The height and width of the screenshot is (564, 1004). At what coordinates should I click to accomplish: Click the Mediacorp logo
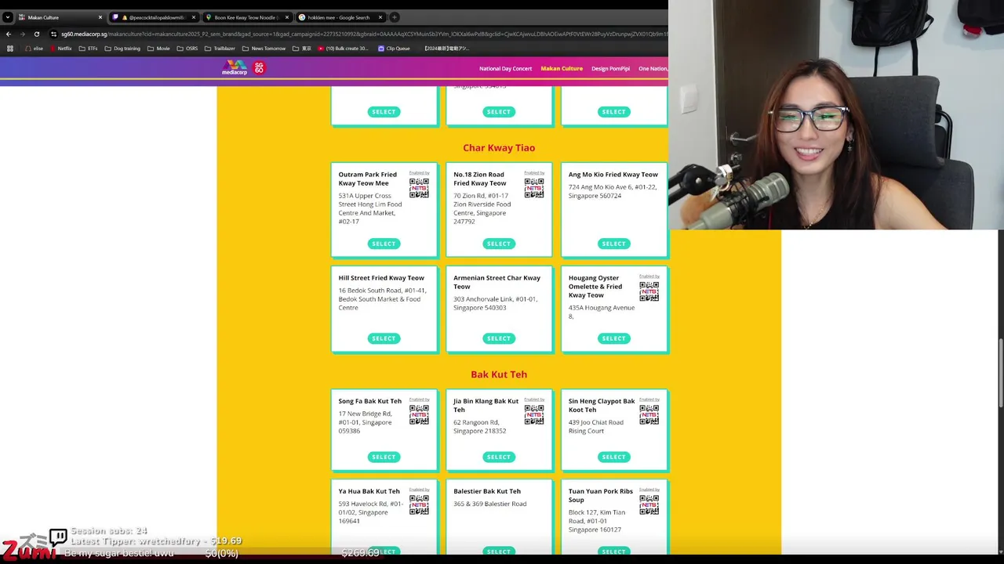coord(235,68)
